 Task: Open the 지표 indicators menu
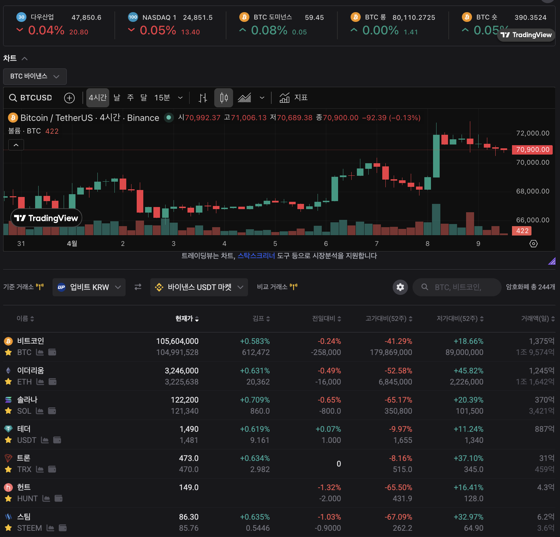(294, 98)
